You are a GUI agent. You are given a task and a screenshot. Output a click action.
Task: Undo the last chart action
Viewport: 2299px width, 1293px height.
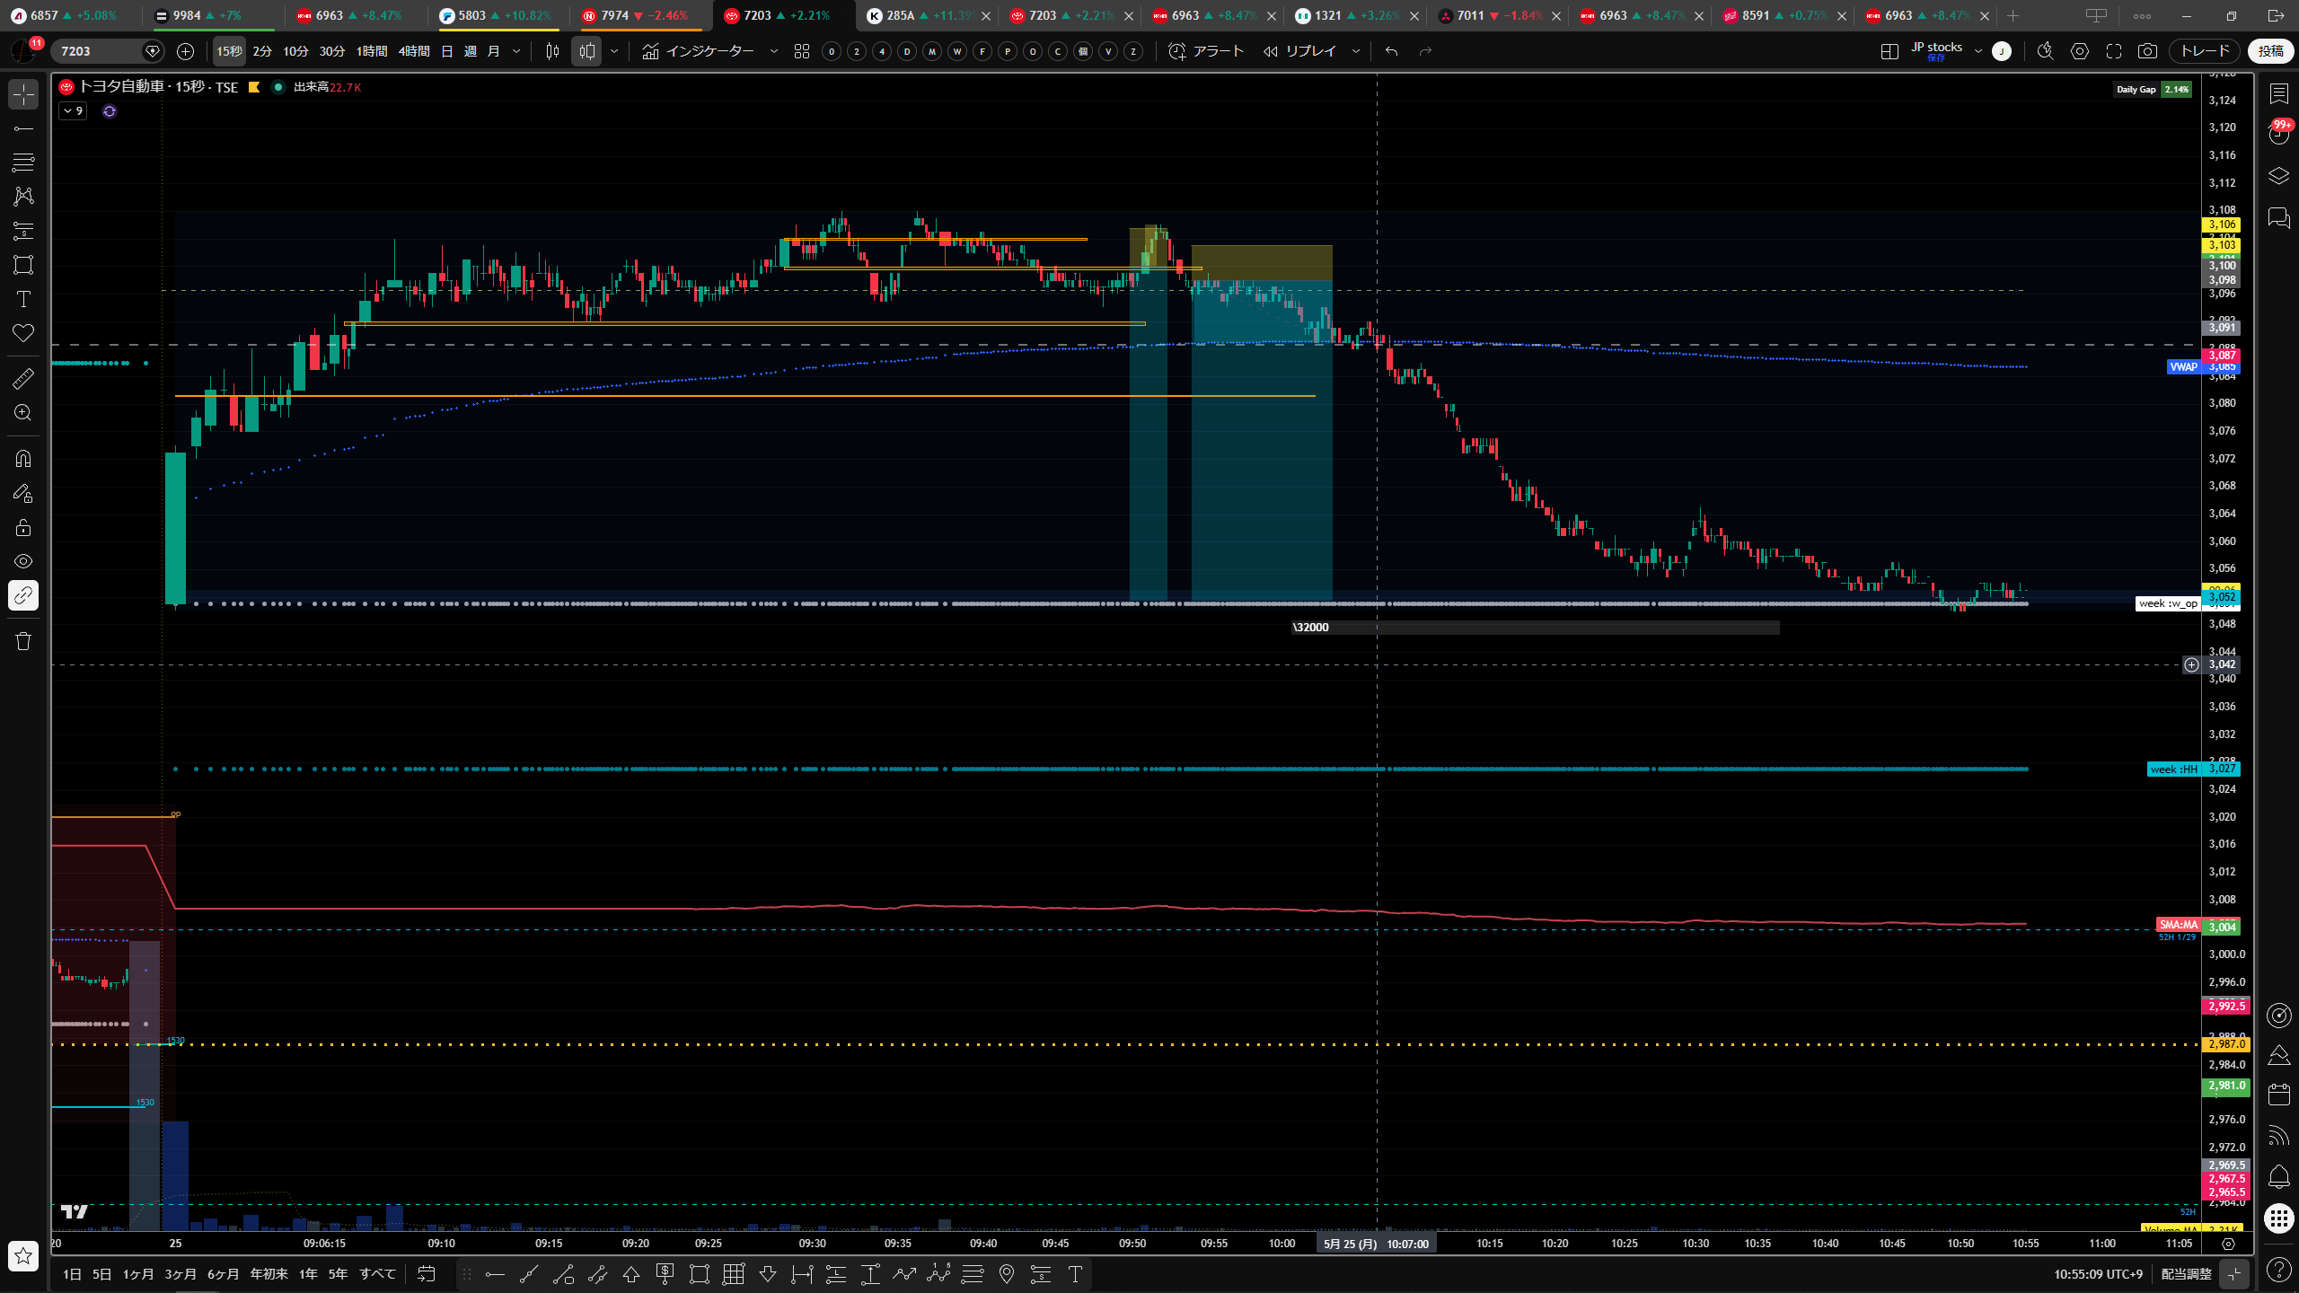pyautogui.click(x=1391, y=51)
